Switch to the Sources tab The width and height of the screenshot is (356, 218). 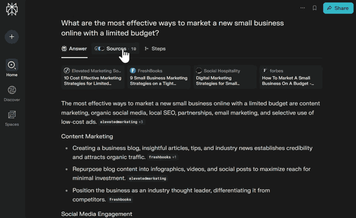coord(116,49)
